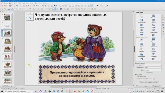Click the Windows taskbar search box

(19, 91)
